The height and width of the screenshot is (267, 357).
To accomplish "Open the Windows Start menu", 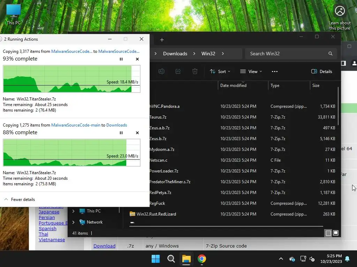I will (x=156, y=259).
